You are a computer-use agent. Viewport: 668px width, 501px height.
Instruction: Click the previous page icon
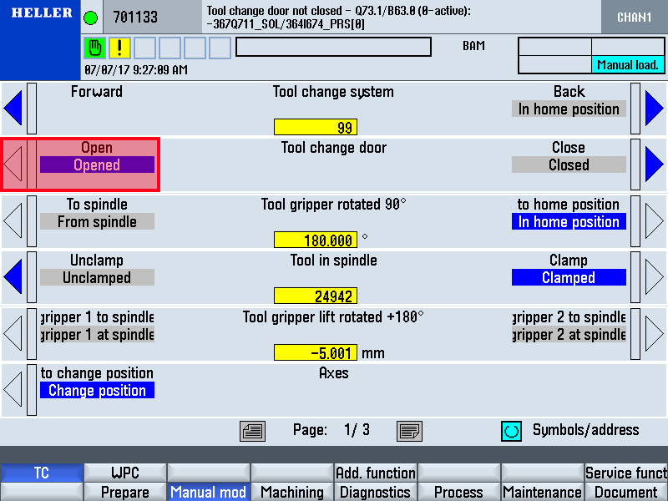[252, 431]
